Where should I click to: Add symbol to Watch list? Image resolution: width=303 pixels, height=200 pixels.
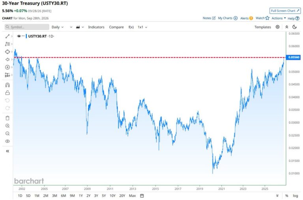pos(262,18)
